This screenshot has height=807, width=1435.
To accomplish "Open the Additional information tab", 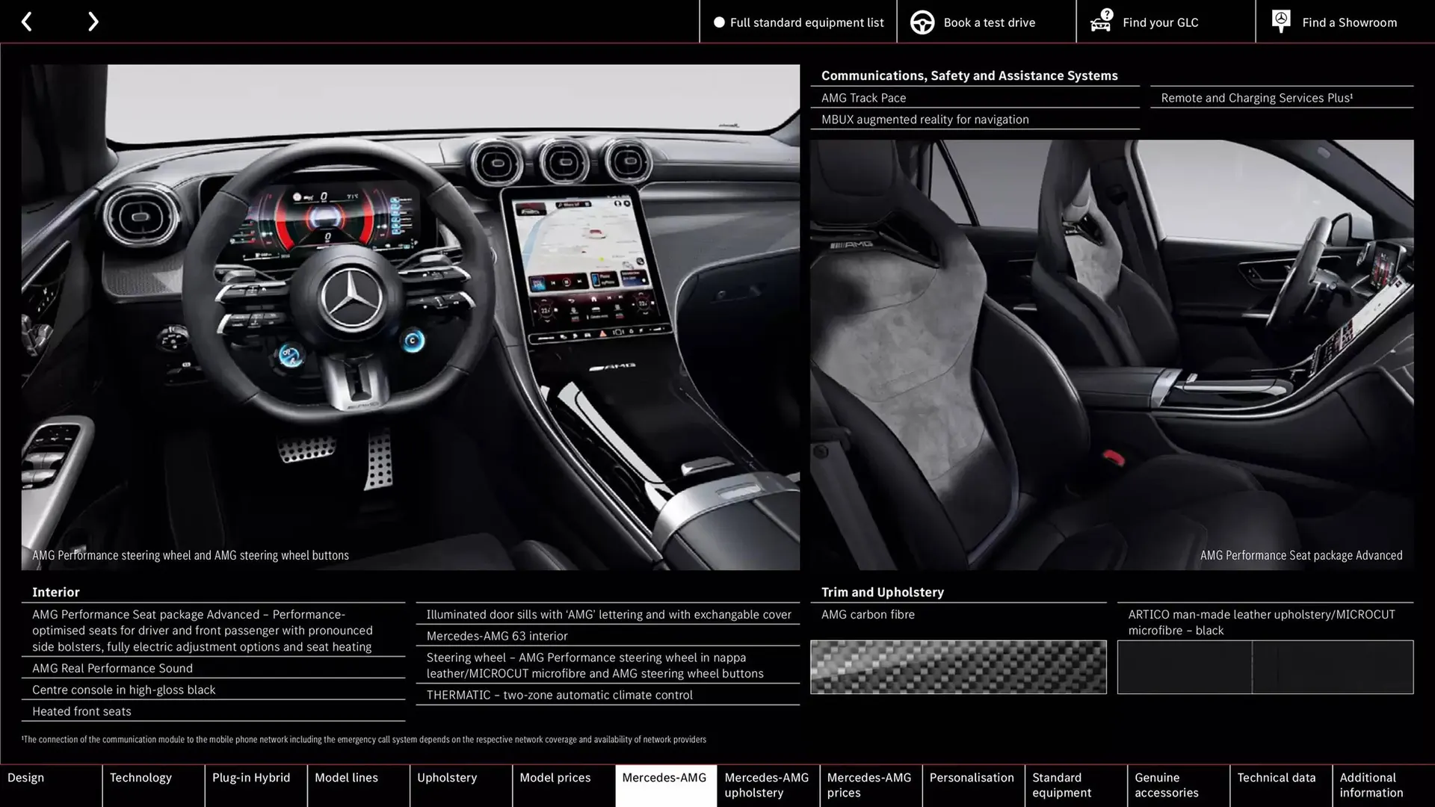I will 1383,785.
